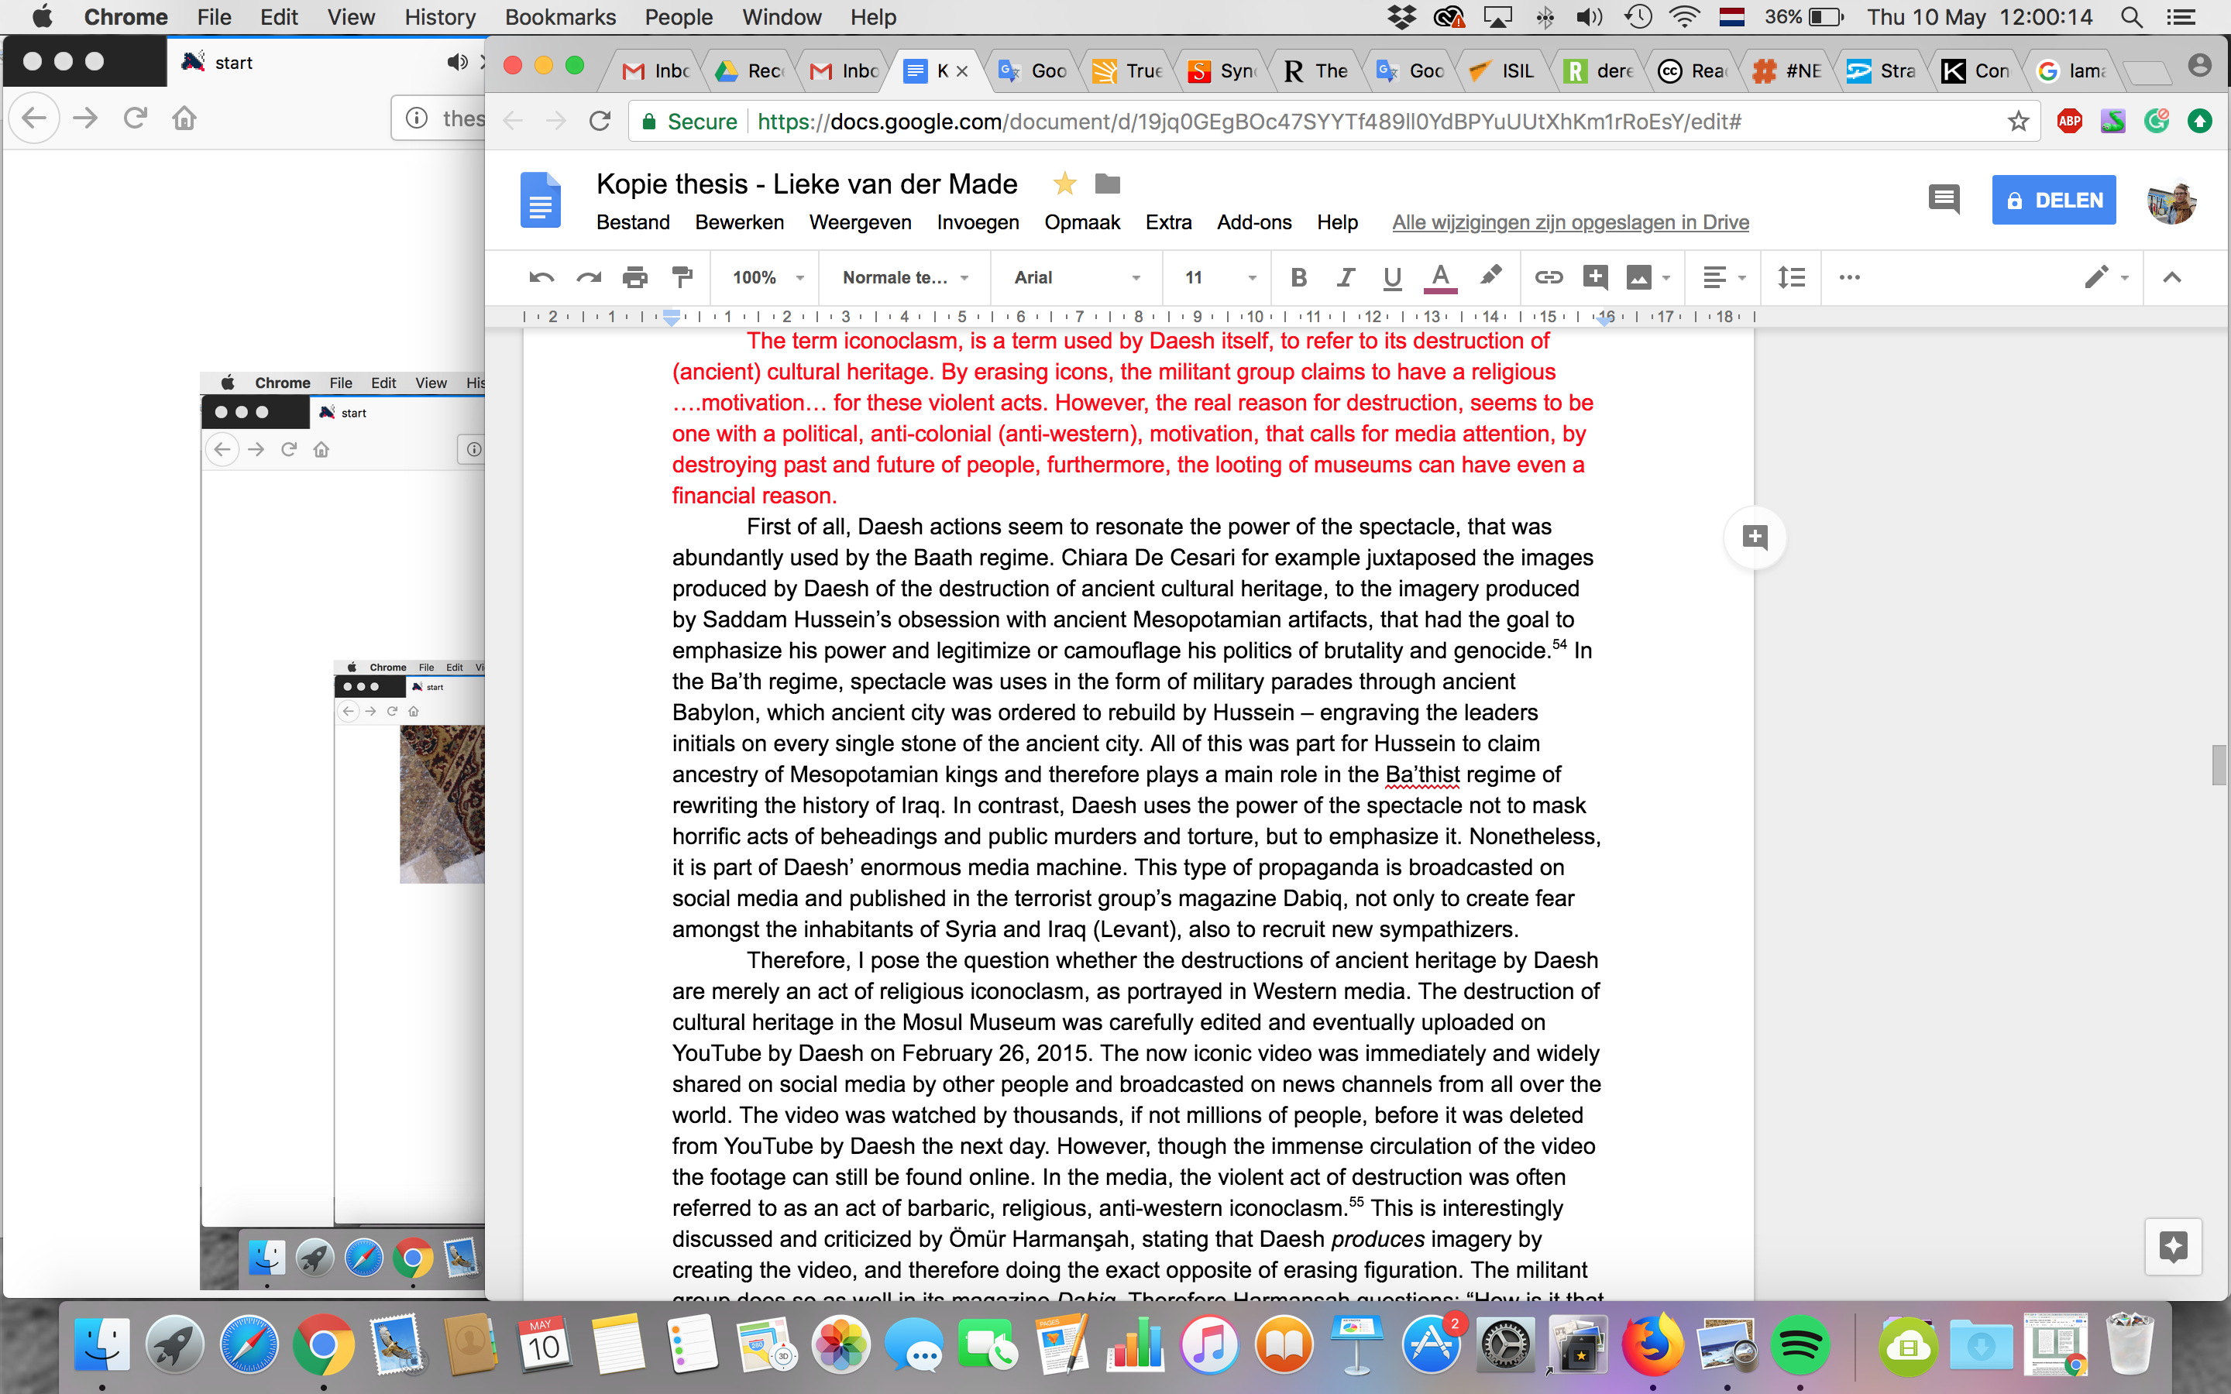Toggle bold formatting
This screenshot has width=2231, height=1394.
point(1299,277)
